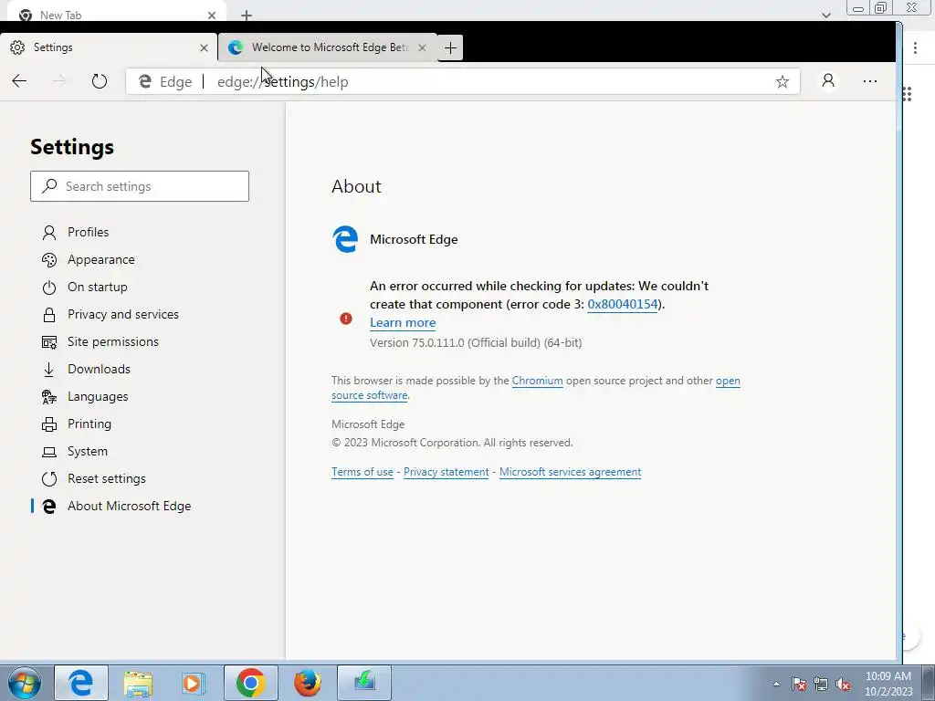Open the open source software link
The width and height of the screenshot is (935, 701).
click(369, 395)
